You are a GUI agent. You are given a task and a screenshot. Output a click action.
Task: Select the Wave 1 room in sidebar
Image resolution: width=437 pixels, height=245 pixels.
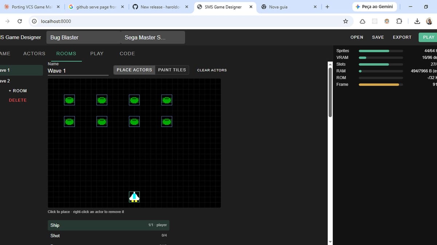(x=21, y=70)
